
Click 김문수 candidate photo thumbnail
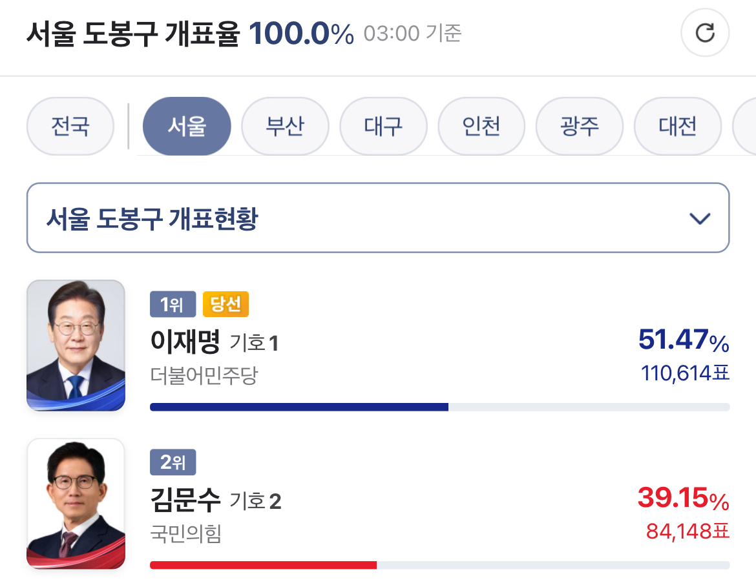[76, 504]
